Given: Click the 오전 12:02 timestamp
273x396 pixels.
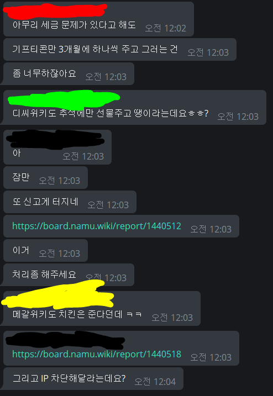Looking at the screenshot, I should 166,28.
